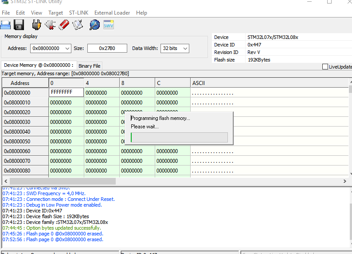Click the Program verify toolbar icon
Image resolution: width=352 pixels, height=254 pixels.
pos(78,25)
